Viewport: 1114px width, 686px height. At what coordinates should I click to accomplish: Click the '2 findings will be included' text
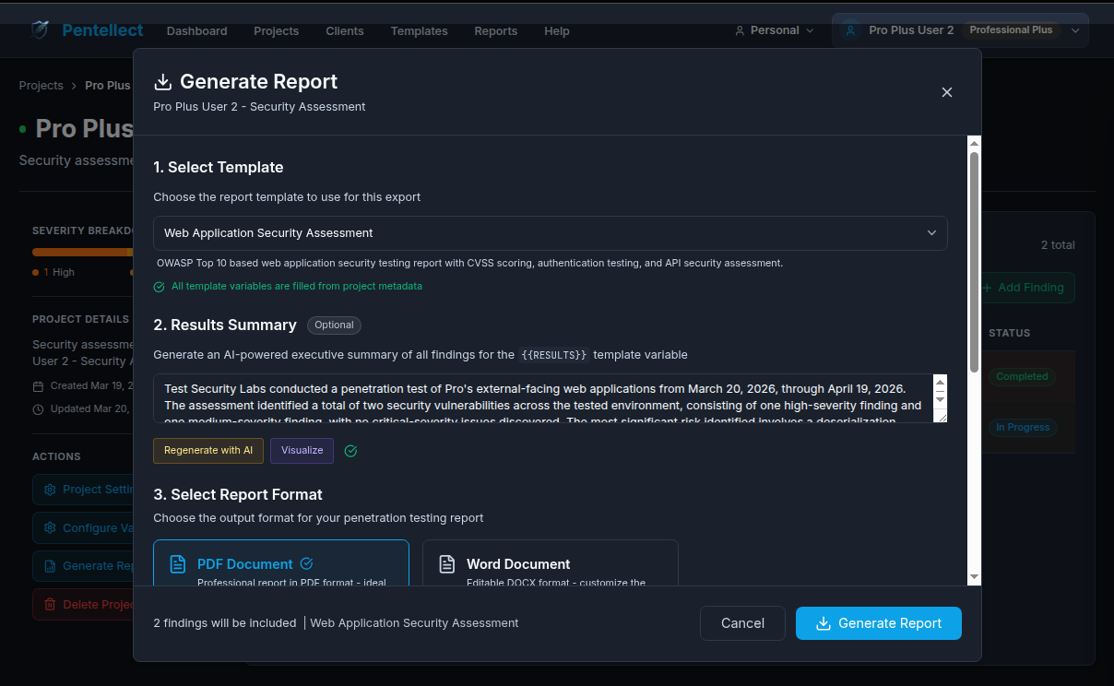coord(225,623)
